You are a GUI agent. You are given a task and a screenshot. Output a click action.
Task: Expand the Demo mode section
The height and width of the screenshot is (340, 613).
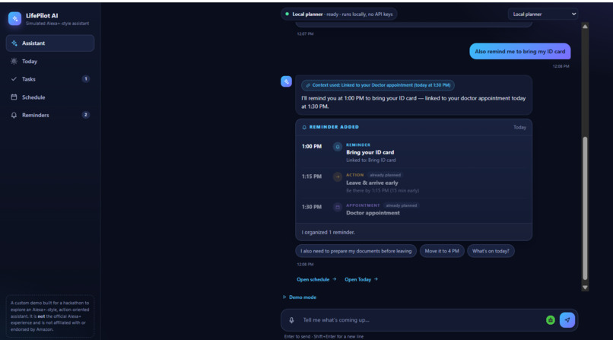[300, 297]
